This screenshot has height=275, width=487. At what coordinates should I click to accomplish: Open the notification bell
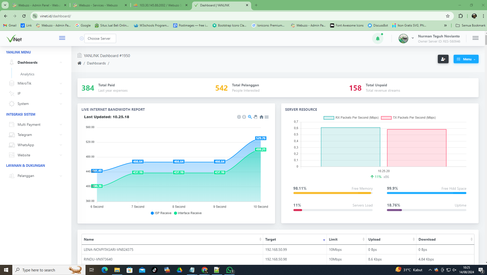click(x=378, y=38)
